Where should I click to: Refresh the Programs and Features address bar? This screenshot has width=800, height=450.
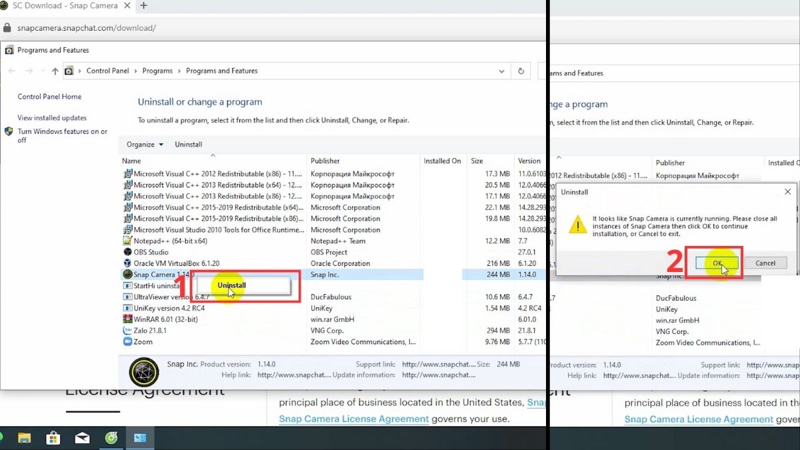click(x=521, y=71)
